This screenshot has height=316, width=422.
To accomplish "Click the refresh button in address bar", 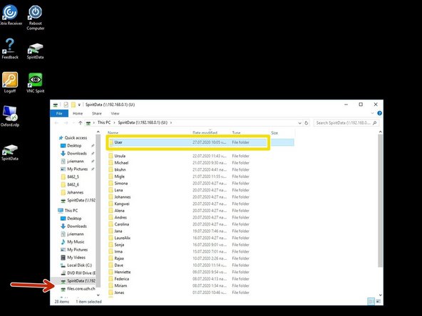I will [306, 123].
